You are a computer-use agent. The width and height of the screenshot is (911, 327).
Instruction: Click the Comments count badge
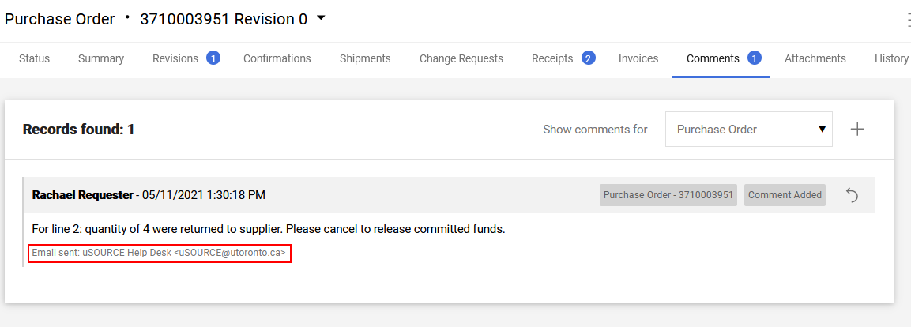click(x=754, y=58)
